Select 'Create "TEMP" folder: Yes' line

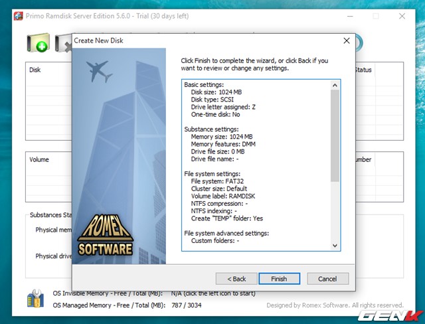click(x=227, y=218)
